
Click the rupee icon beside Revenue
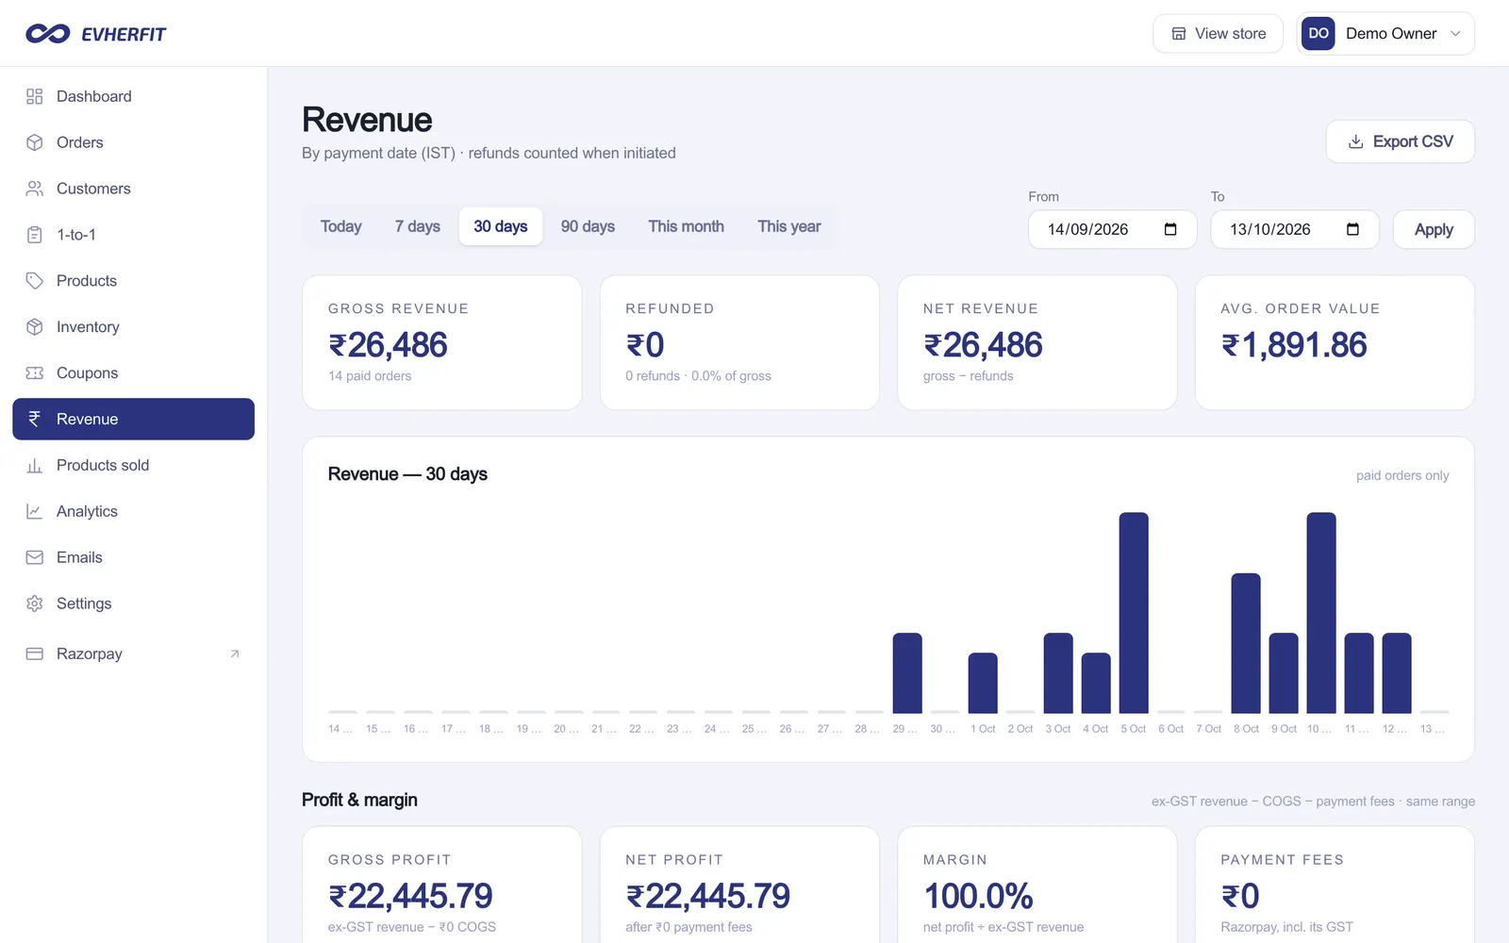(35, 419)
